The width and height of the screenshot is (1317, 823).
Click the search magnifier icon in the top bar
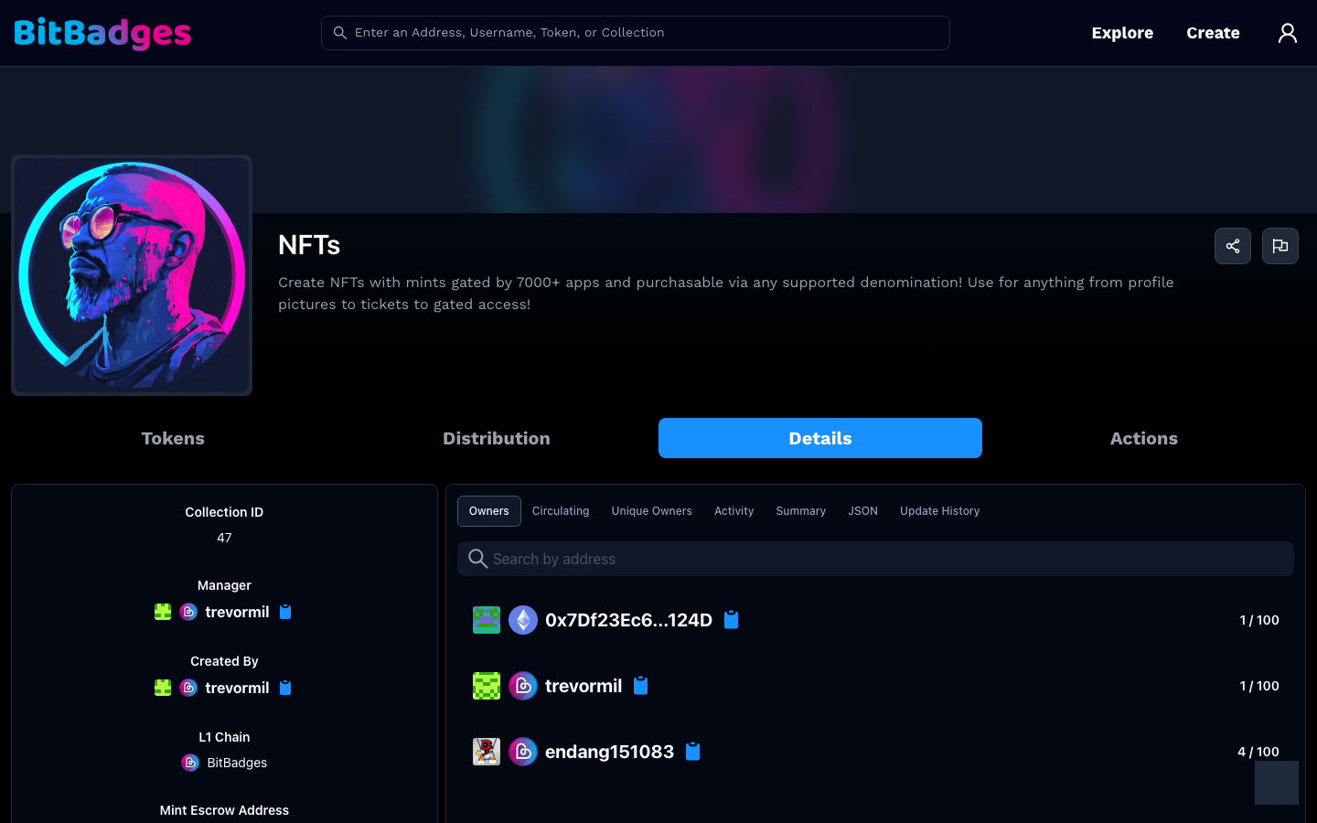(339, 33)
